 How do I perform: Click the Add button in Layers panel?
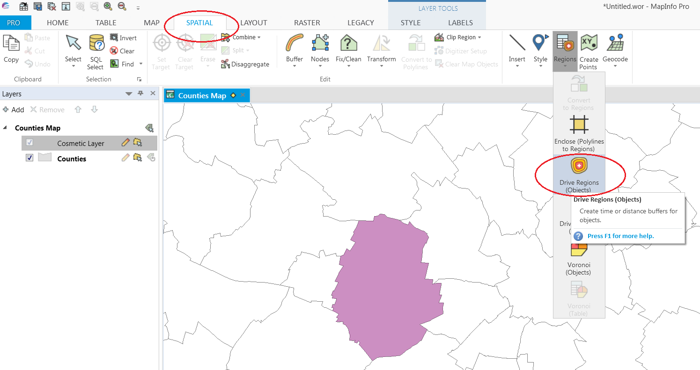pos(14,109)
